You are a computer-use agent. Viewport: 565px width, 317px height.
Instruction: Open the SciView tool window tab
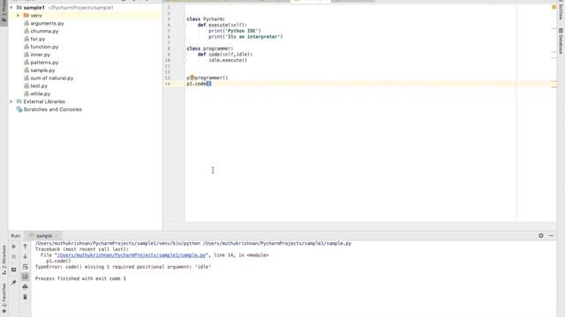pyautogui.click(x=561, y=11)
